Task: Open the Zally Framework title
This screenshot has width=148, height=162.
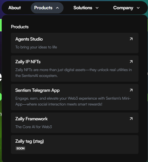Action: [31, 119]
